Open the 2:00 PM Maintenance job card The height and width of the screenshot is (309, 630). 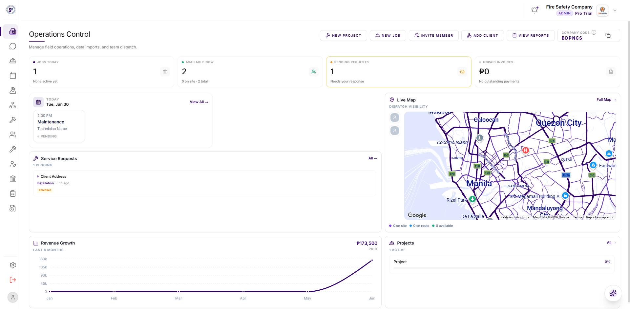point(59,126)
